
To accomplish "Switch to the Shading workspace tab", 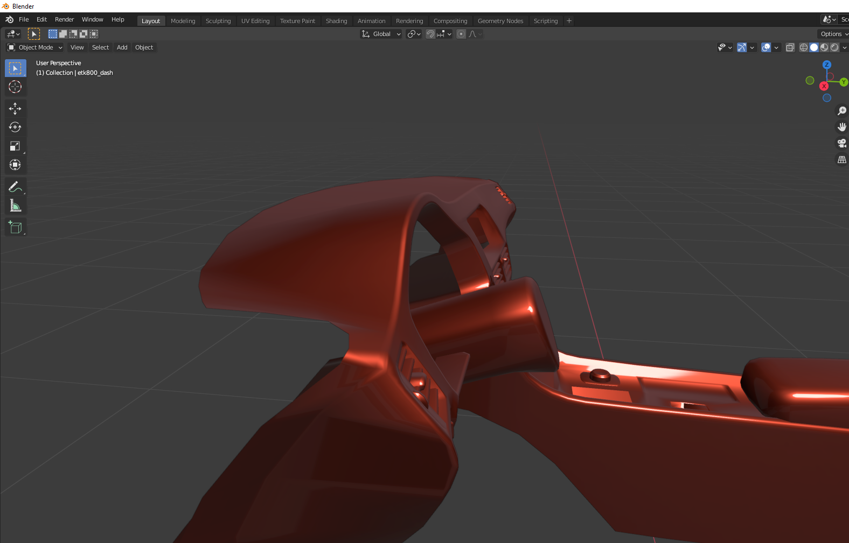I will click(x=336, y=21).
